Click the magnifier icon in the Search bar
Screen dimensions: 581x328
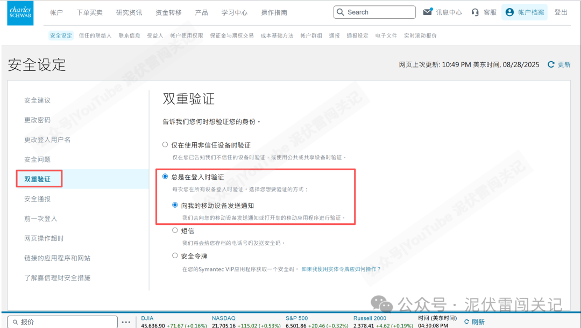tap(341, 12)
